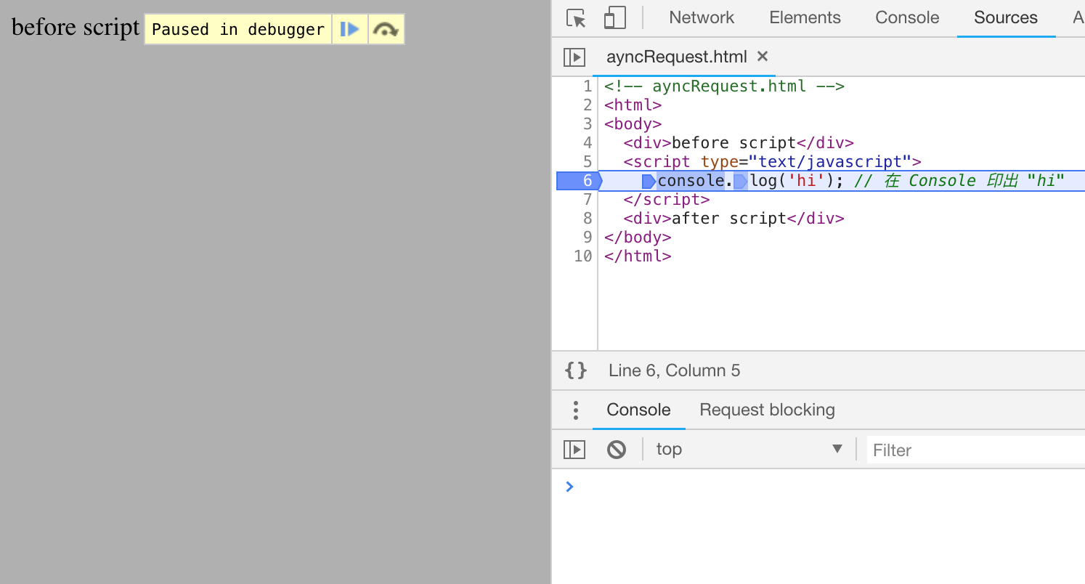Pretty print the source code
Viewport: 1085px width, 584px height.
tap(576, 370)
